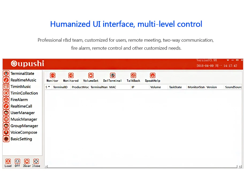Minimize the upushi window
Screen dimensions: 246x174
tap(233, 60)
